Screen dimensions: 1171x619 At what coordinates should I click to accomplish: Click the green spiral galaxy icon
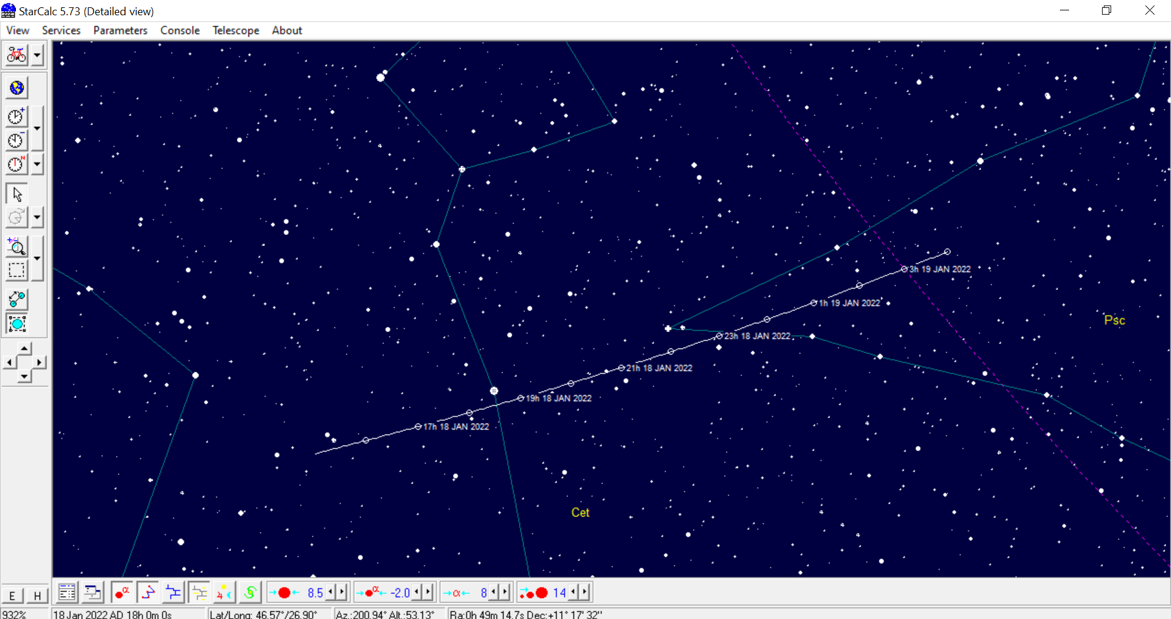250,592
